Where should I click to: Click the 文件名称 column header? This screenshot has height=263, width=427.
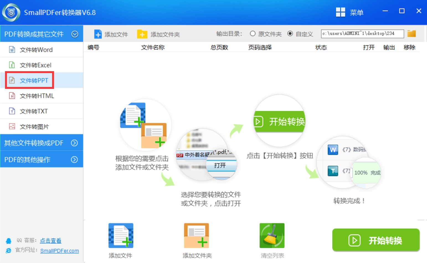153,47
